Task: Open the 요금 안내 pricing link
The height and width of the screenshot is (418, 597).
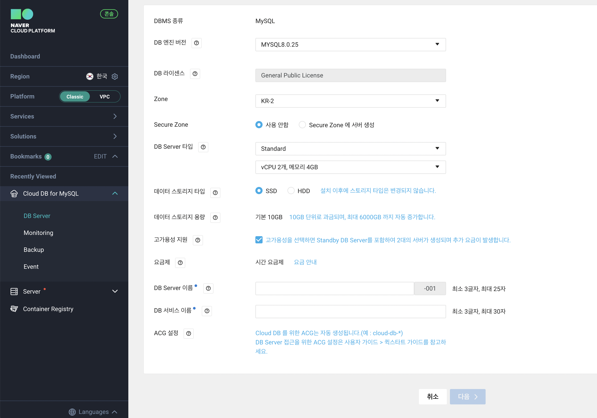Action: (x=305, y=262)
